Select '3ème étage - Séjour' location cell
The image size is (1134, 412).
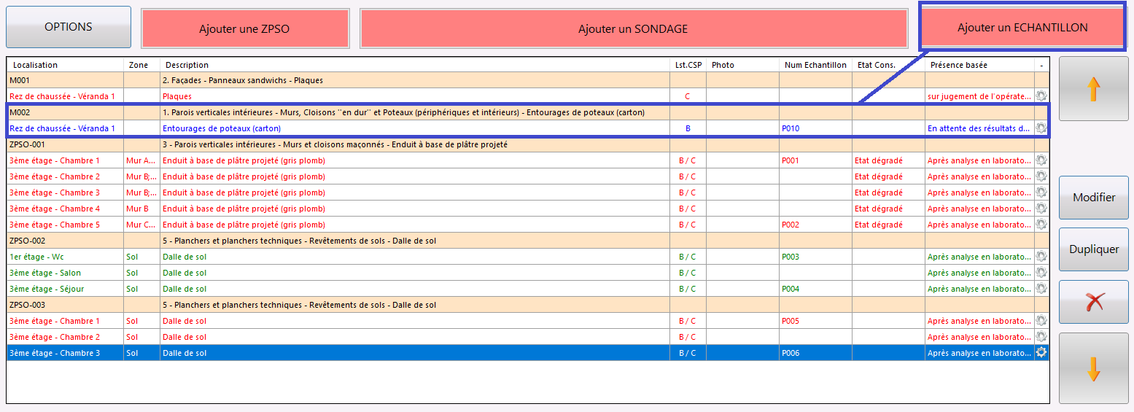[x=65, y=289]
